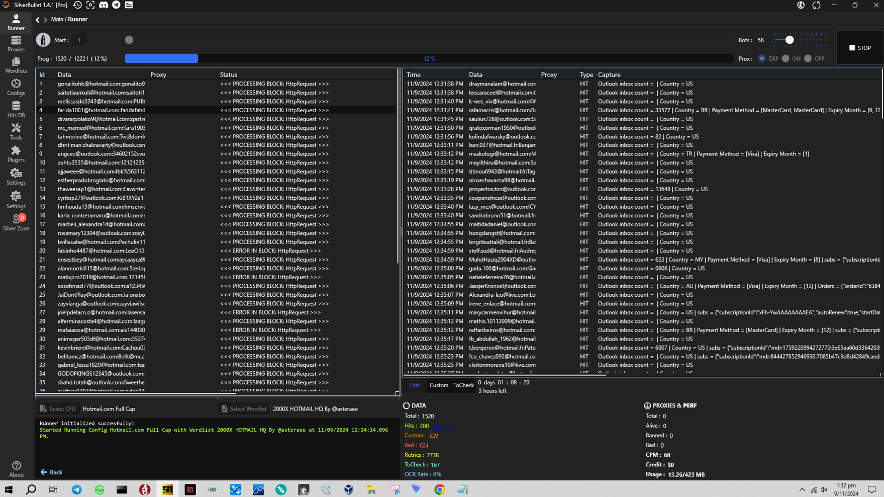Open the Windows Start menu
The image size is (884, 497).
[x=9, y=489]
